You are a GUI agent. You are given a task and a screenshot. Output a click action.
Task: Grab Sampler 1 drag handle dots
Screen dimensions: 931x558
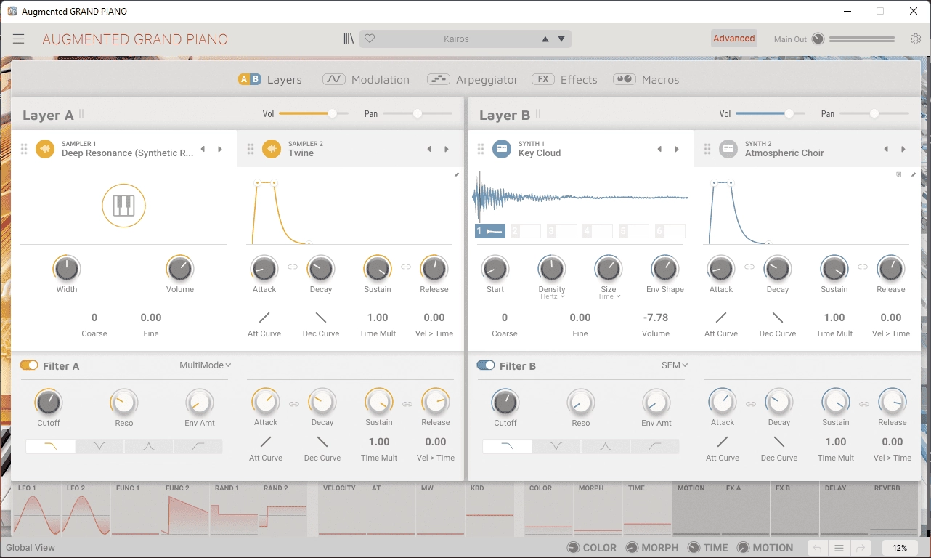[24, 149]
